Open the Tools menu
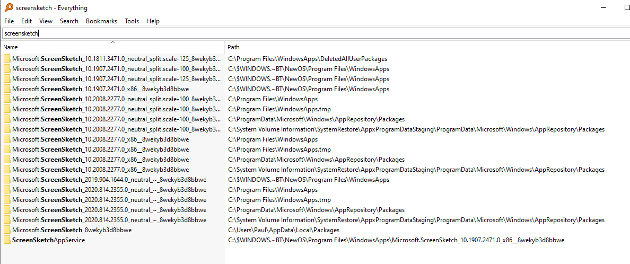This screenshot has height=264, width=630. point(132,21)
